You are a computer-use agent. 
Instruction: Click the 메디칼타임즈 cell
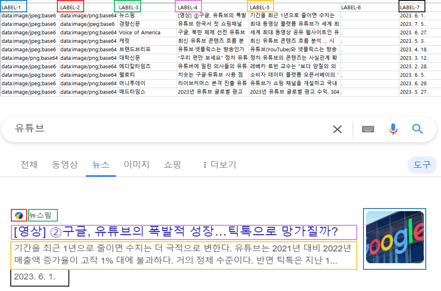pyautogui.click(x=147, y=66)
